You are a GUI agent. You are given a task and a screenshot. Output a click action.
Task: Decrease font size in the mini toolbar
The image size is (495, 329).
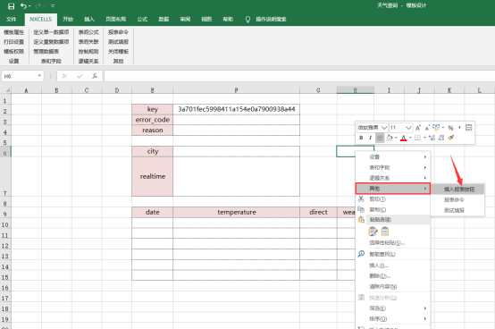427,128
